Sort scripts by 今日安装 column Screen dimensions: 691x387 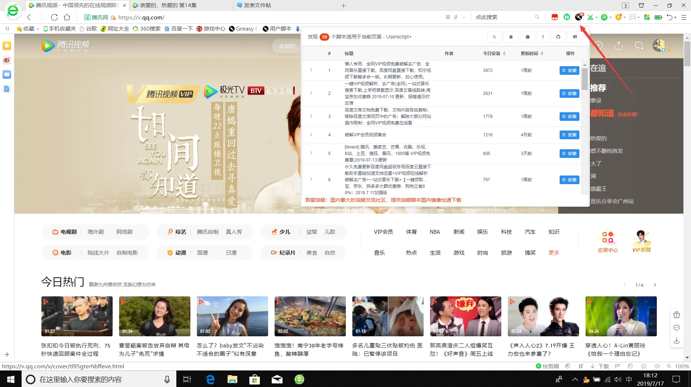pos(494,53)
